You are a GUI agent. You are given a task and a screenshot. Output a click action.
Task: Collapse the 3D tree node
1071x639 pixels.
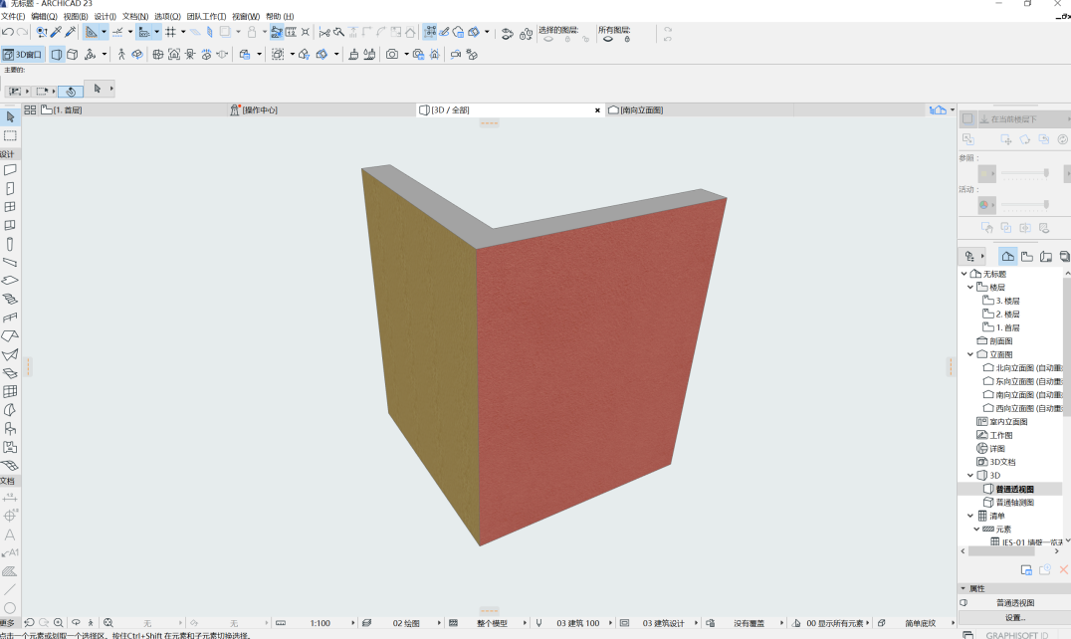point(969,475)
